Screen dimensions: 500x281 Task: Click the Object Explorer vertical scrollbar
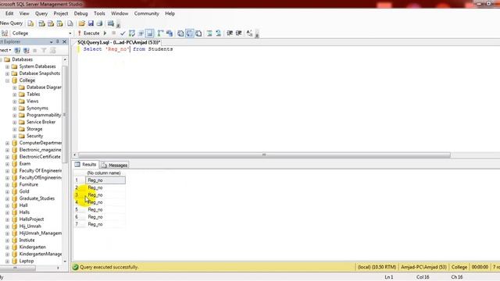coord(65,115)
